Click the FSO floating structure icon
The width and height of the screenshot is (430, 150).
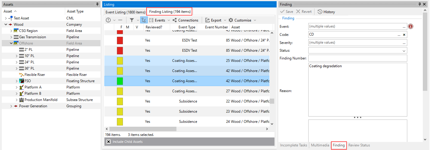click(x=22, y=81)
